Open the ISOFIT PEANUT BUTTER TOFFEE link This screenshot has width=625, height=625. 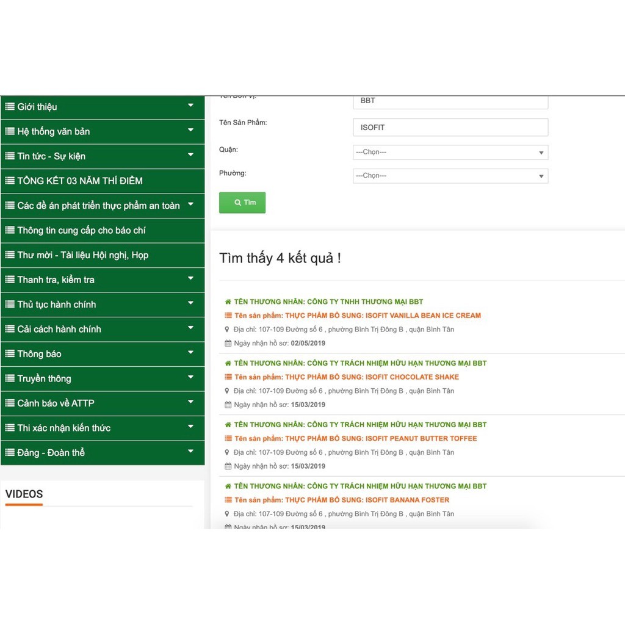(x=381, y=438)
